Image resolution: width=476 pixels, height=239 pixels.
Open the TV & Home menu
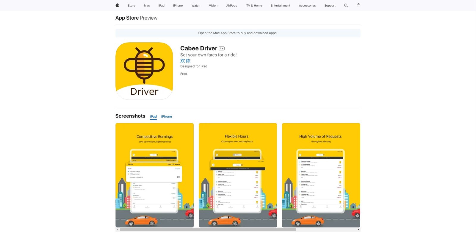254,6
